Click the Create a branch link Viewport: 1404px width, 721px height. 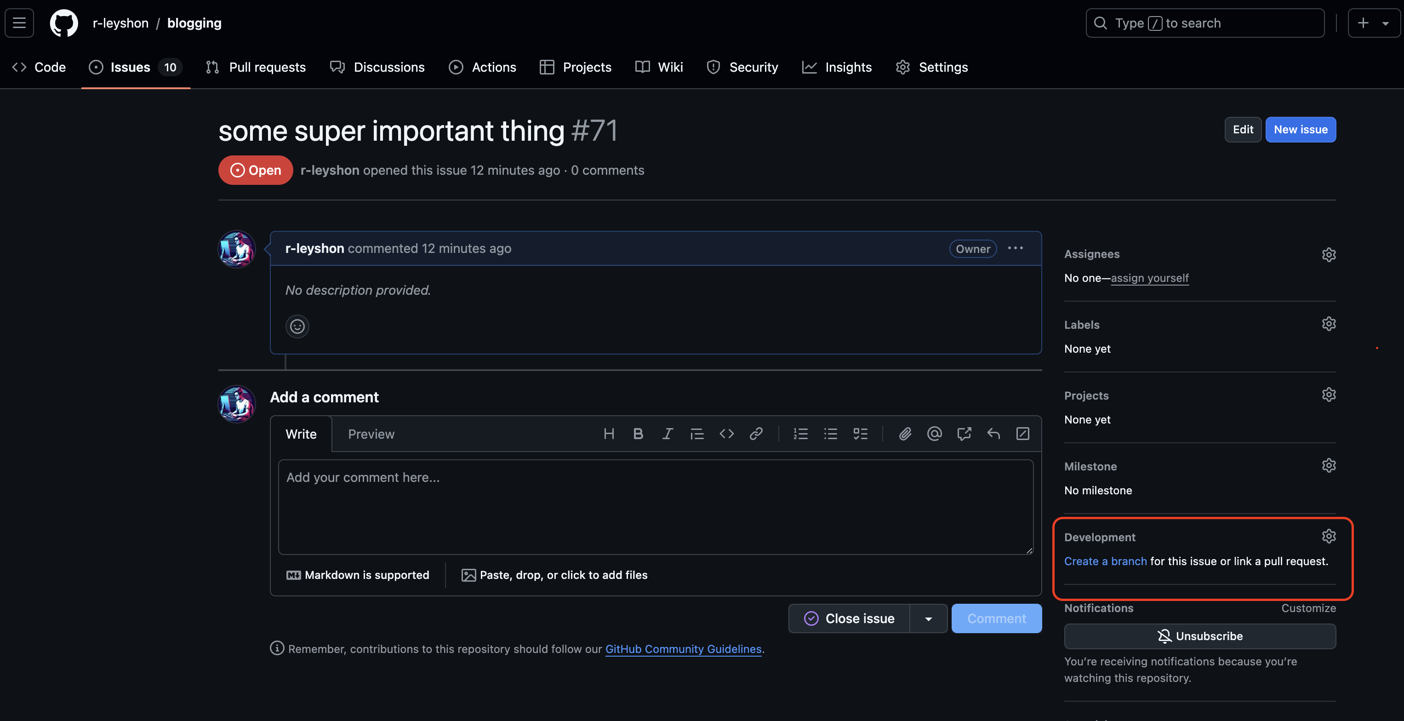pos(1105,561)
